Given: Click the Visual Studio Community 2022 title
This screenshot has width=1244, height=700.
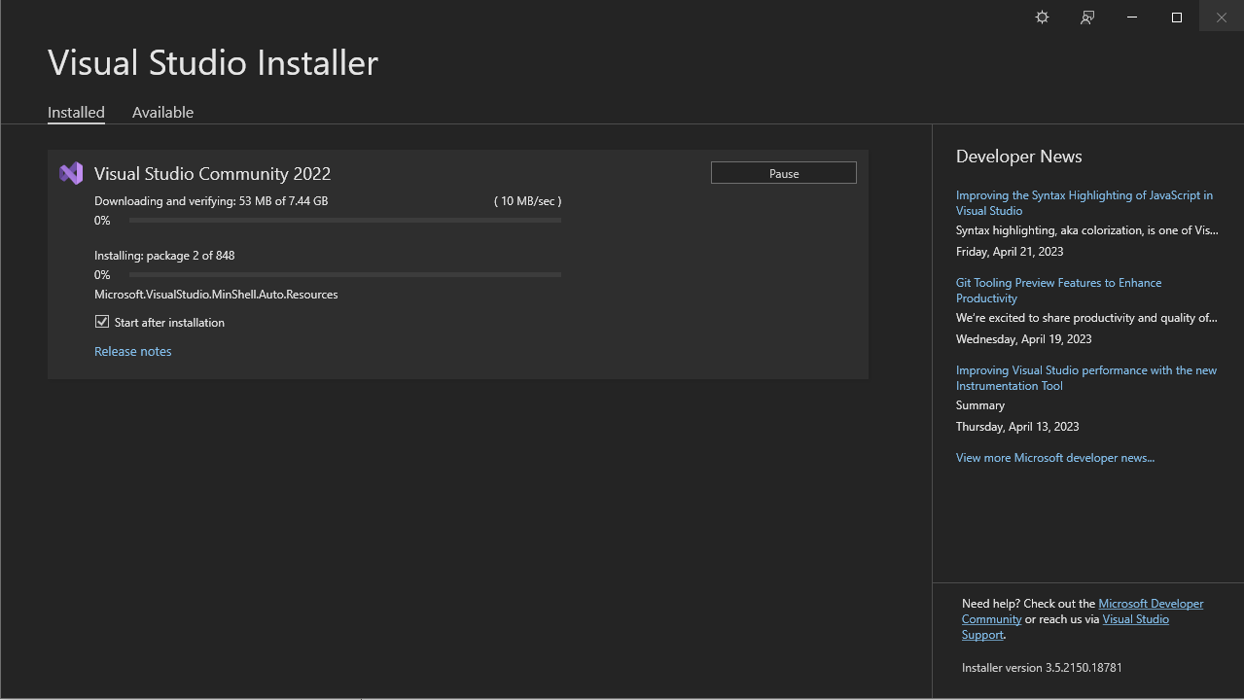Looking at the screenshot, I should (x=212, y=174).
